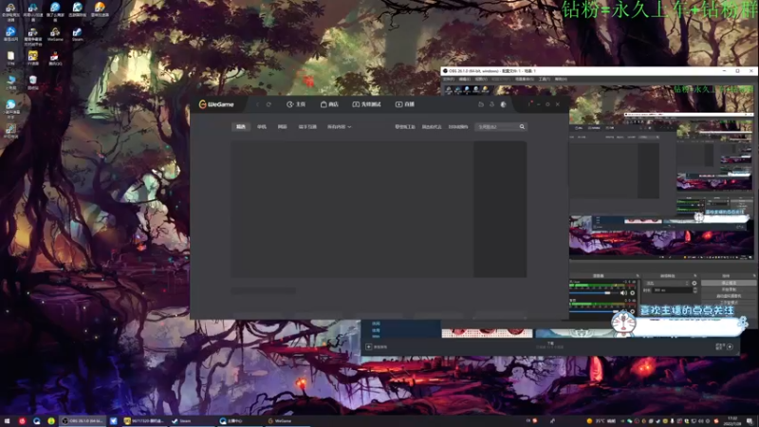Click the taskbar clock
Screen dimensions: 759x427
coord(731,420)
